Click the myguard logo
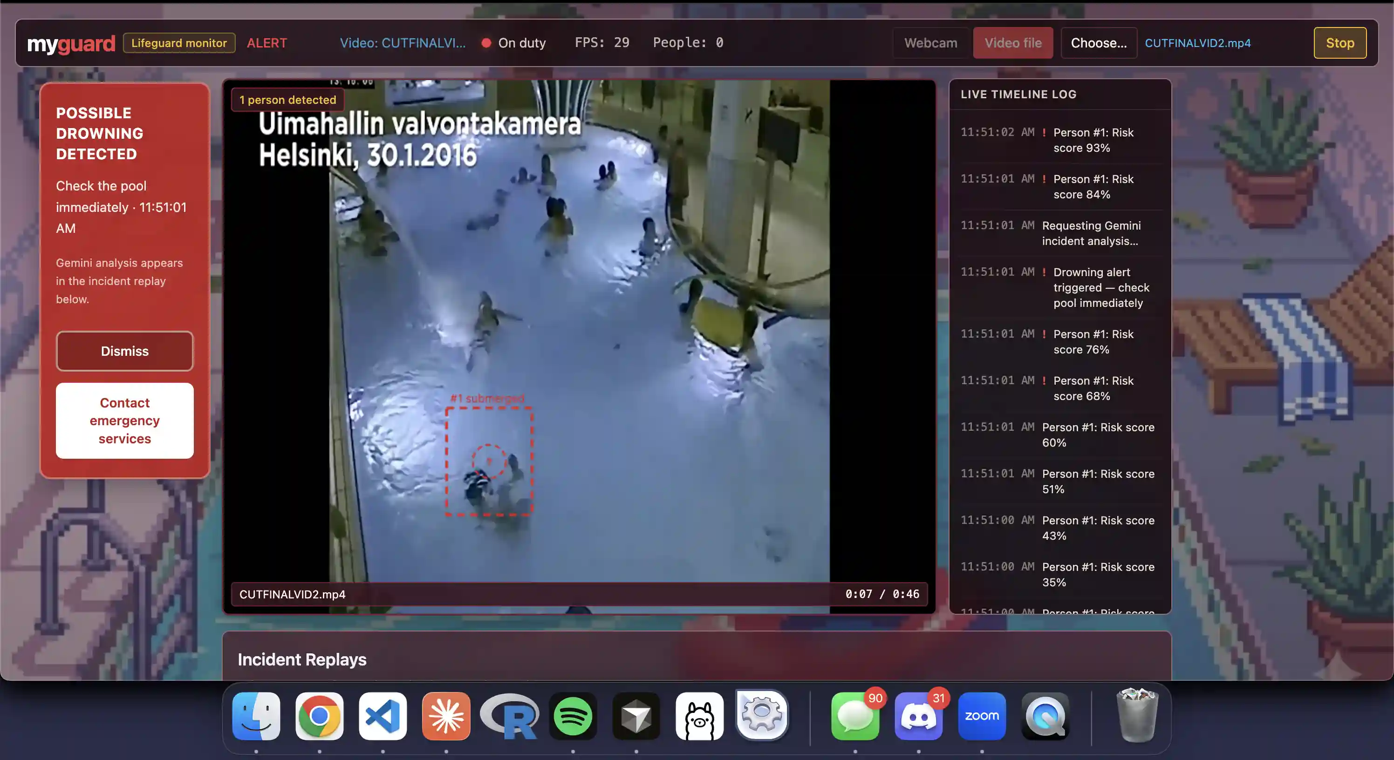The image size is (1394, 760). (71, 43)
